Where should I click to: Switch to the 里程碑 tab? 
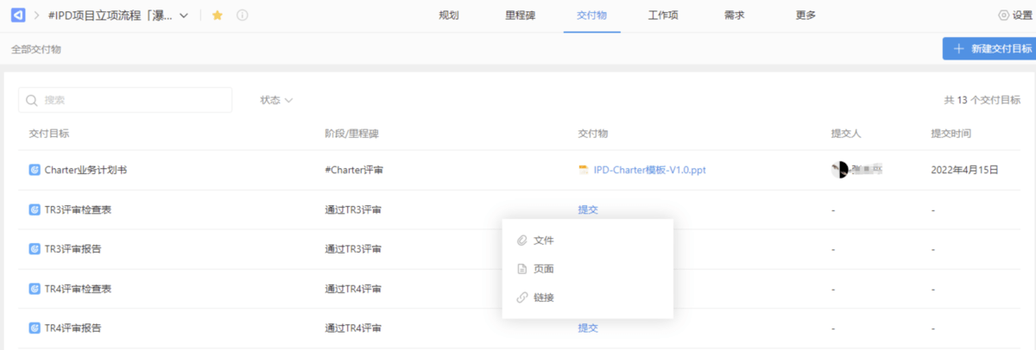520,16
